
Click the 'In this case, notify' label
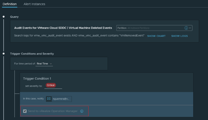pos(33,99)
